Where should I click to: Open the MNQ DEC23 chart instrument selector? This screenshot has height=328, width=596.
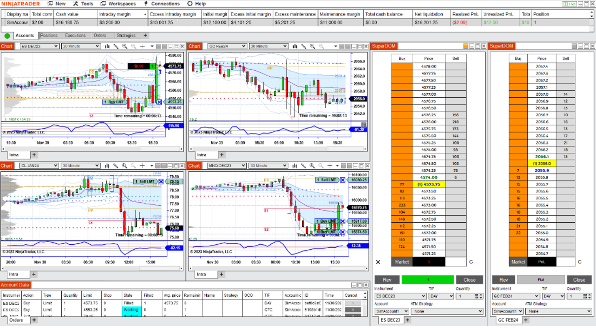pos(227,166)
